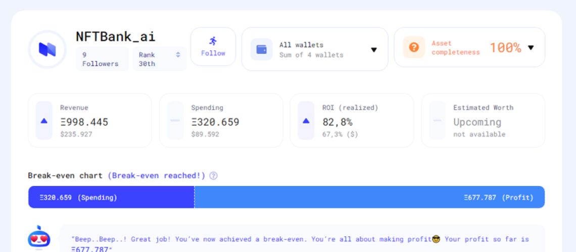Click the not available label

point(479,135)
